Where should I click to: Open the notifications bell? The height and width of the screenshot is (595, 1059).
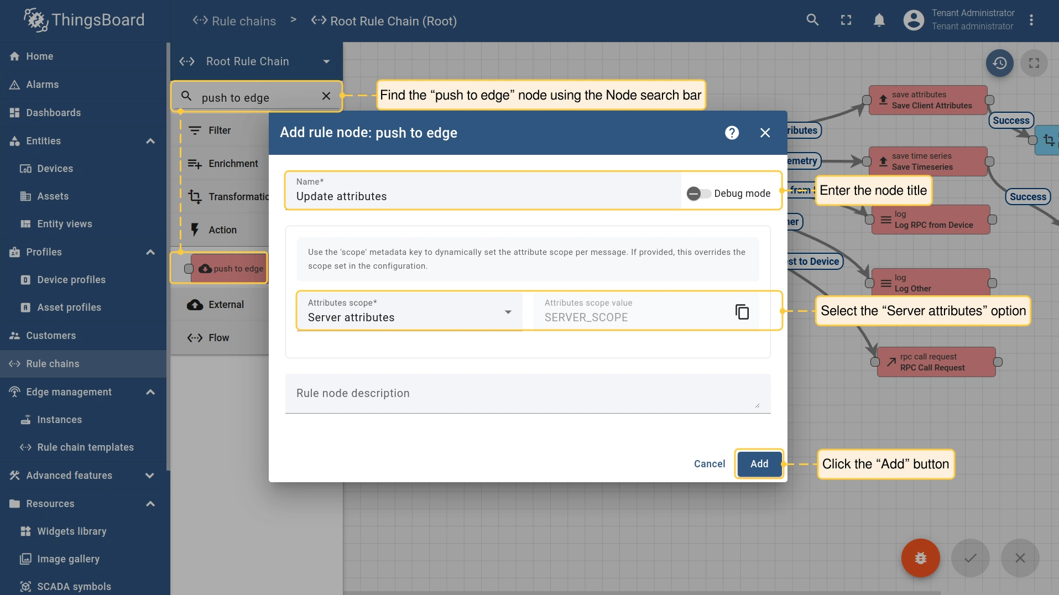click(879, 20)
